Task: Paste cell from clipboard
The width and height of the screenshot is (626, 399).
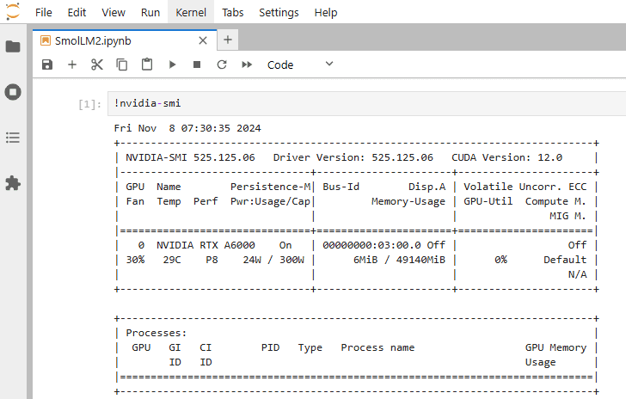Action: click(147, 64)
